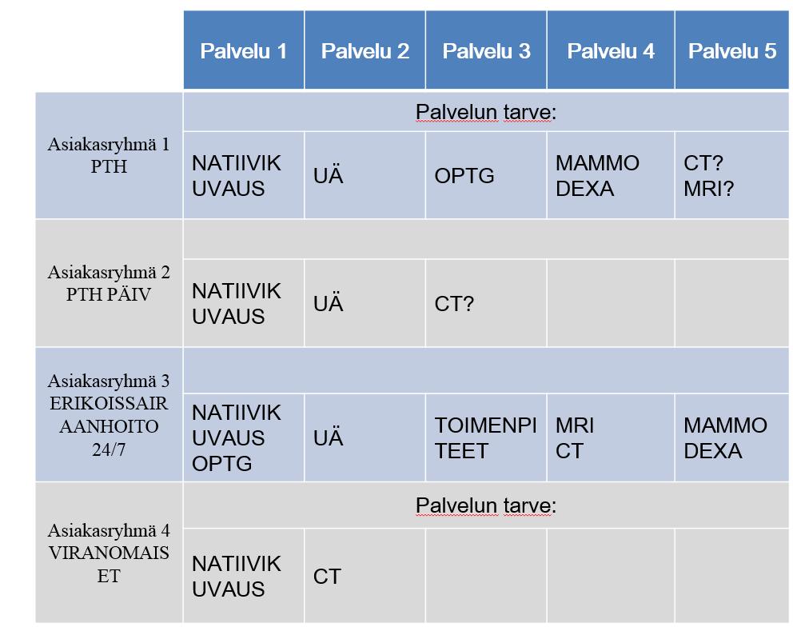Screen dimensions: 793x627
Task: Select the MAMMO DEXA cell under Palvelu 4
Action: 611,175
